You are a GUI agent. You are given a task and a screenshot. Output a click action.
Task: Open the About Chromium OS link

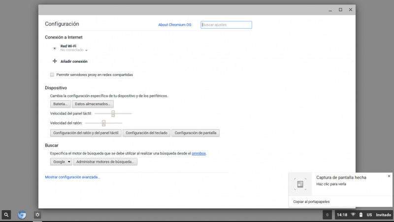(175, 25)
